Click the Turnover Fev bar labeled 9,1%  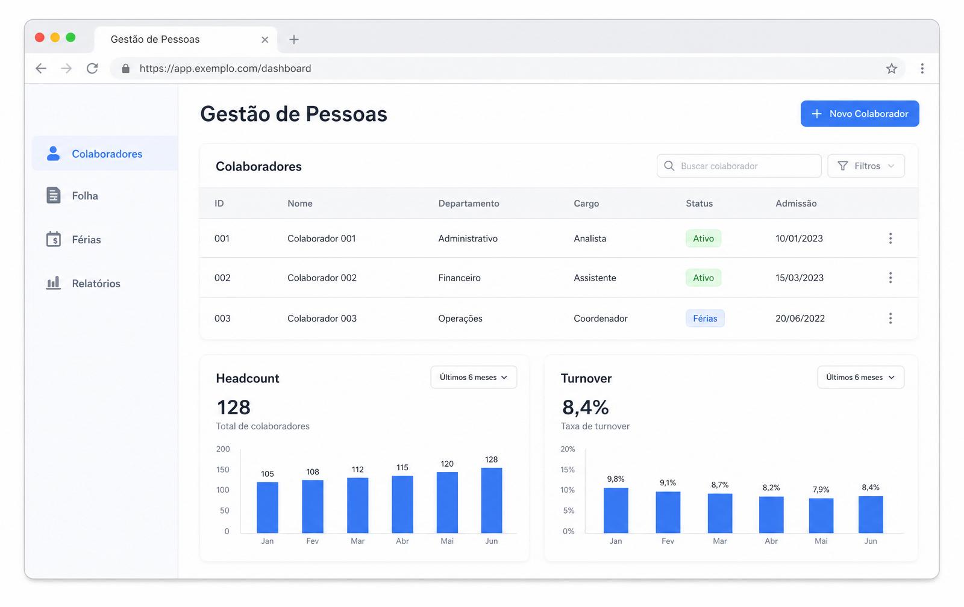pos(668,512)
